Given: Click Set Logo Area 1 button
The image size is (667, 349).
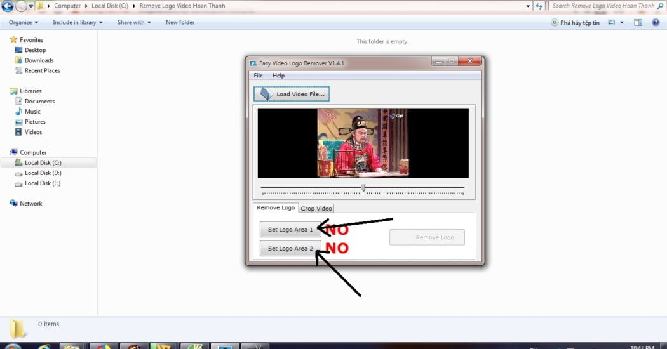Looking at the screenshot, I should pyautogui.click(x=290, y=230).
